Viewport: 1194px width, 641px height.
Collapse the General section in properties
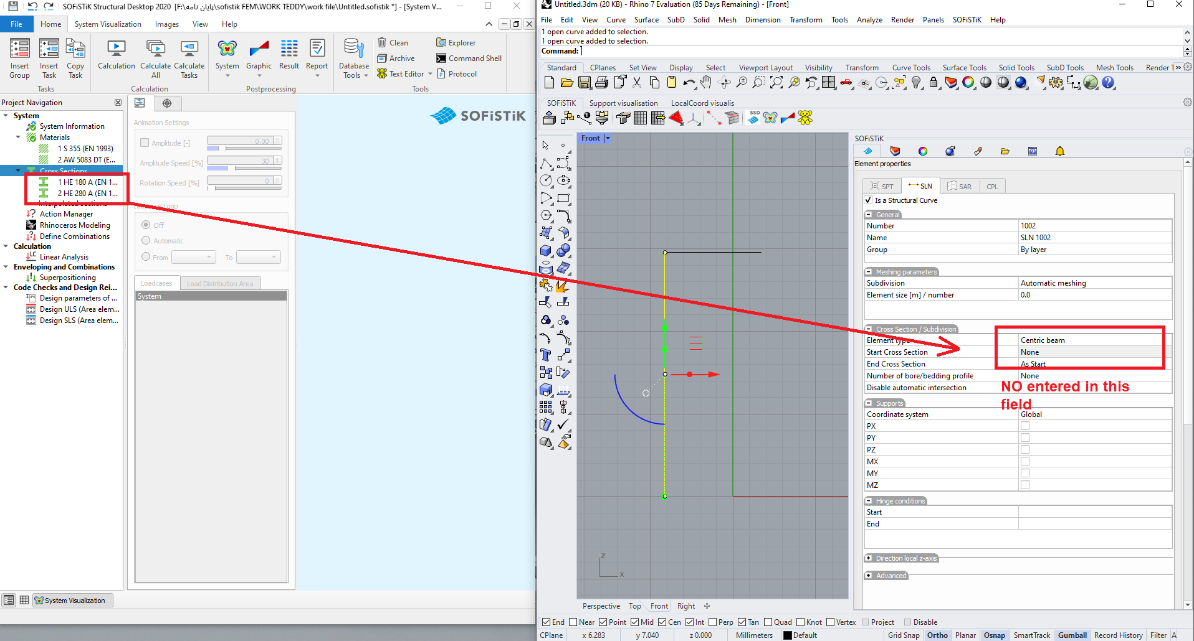click(869, 215)
